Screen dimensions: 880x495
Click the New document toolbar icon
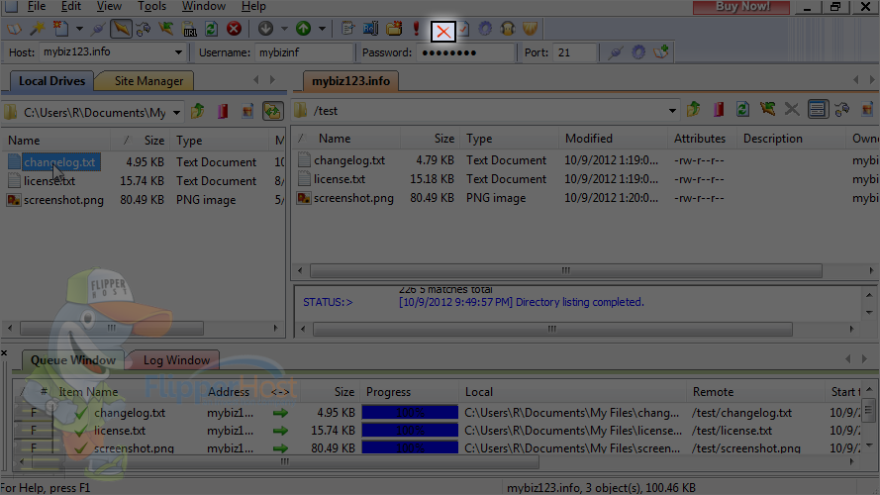60,29
